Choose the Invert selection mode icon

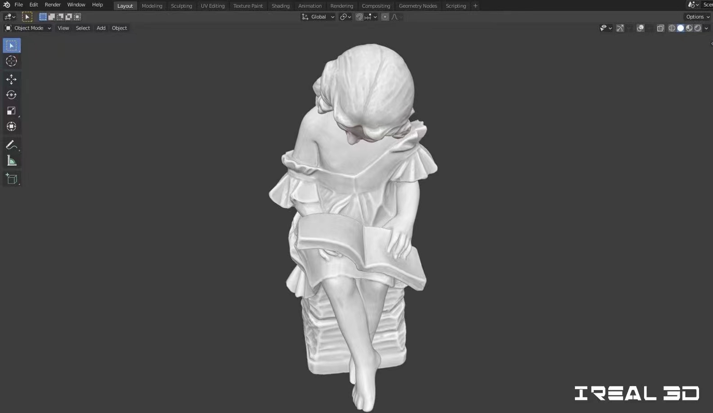(68, 17)
